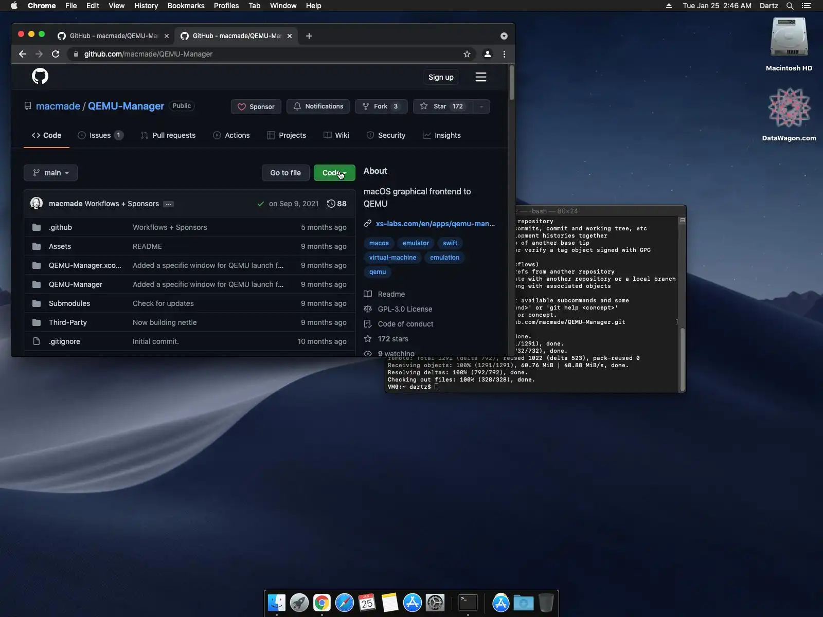Open the Third-Party folder
This screenshot has width=823, height=617.
68,322
